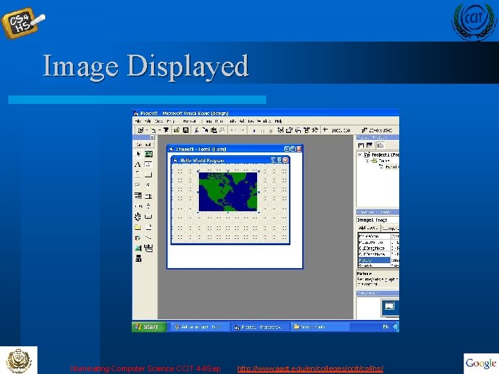The height and width of the screenshot is (374, 499).
Task: Open the Format menu
Action: click(x=189, y=121)
